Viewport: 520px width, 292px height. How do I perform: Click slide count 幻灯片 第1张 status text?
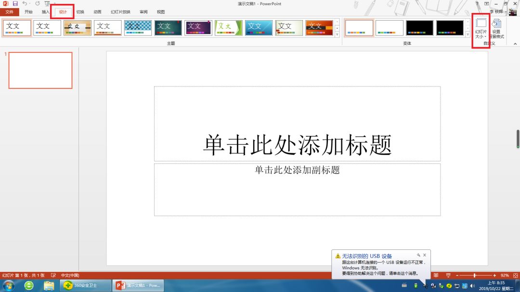coord(23,275)
